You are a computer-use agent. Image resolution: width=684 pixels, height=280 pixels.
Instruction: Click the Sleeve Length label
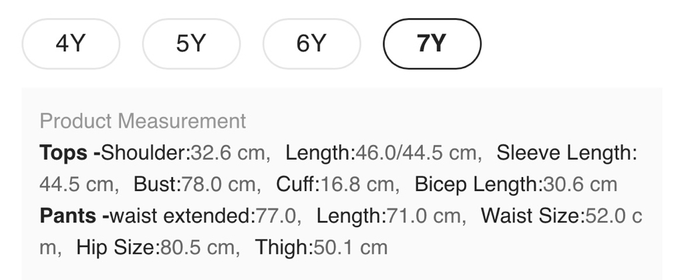tap(566, 153)
